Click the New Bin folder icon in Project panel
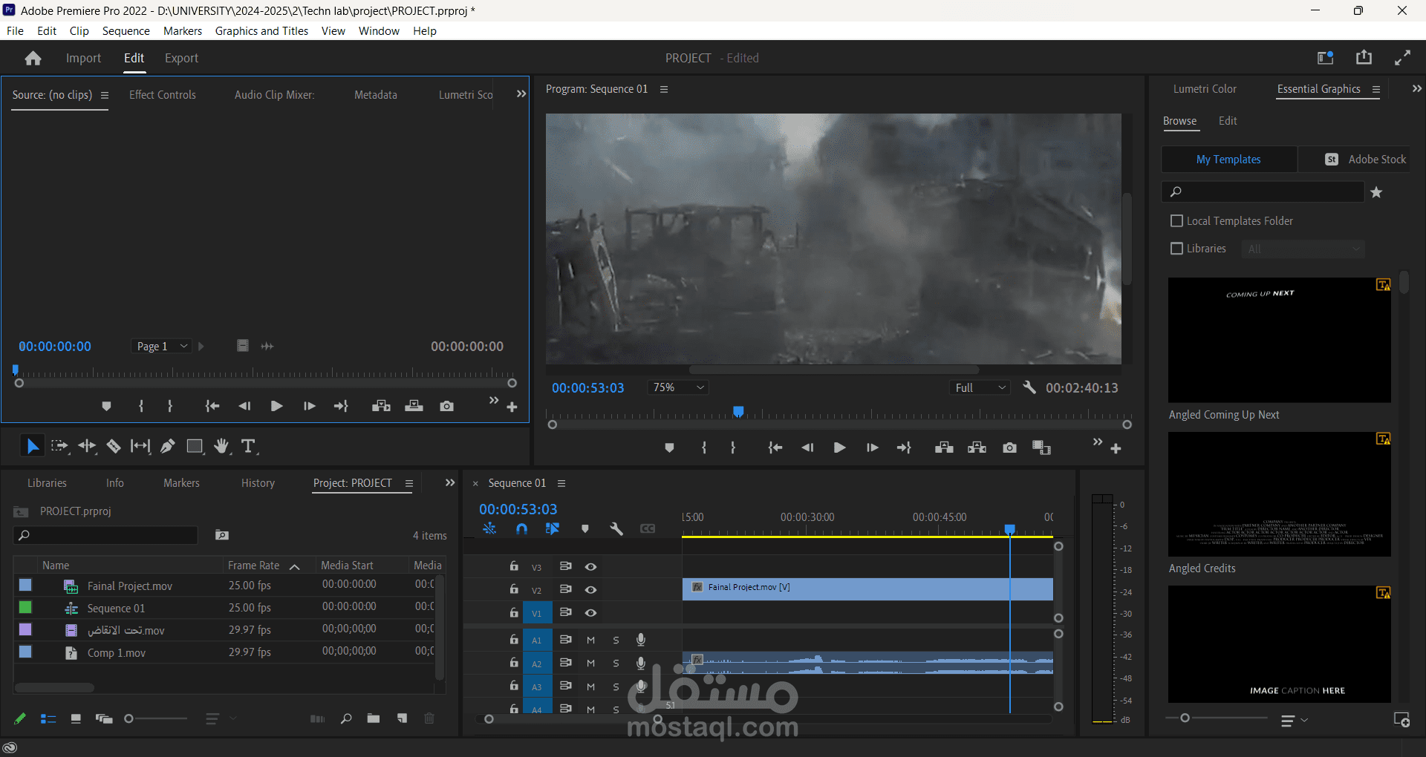The height and width of the screenshot is (757, 1426). coord(374,718)
